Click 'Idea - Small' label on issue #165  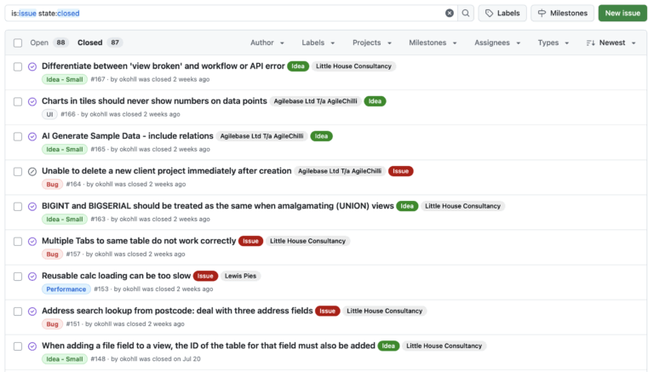coord(64,149)
